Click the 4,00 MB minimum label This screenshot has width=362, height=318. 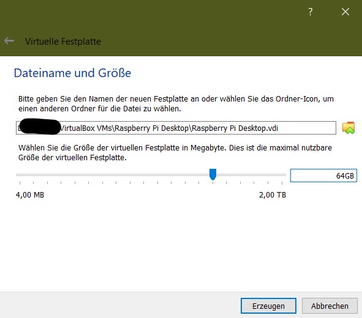click(x=30, y=195)
